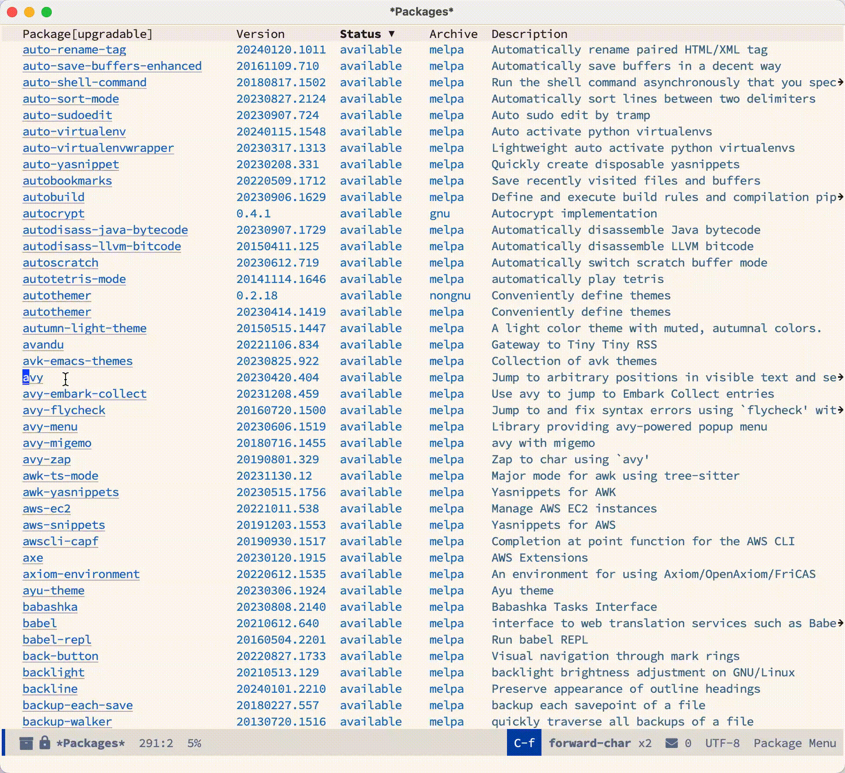This screenshot has height=773, width=845.
Task: Open the awscli-capf package link
Action: click(x=60, y=541)
